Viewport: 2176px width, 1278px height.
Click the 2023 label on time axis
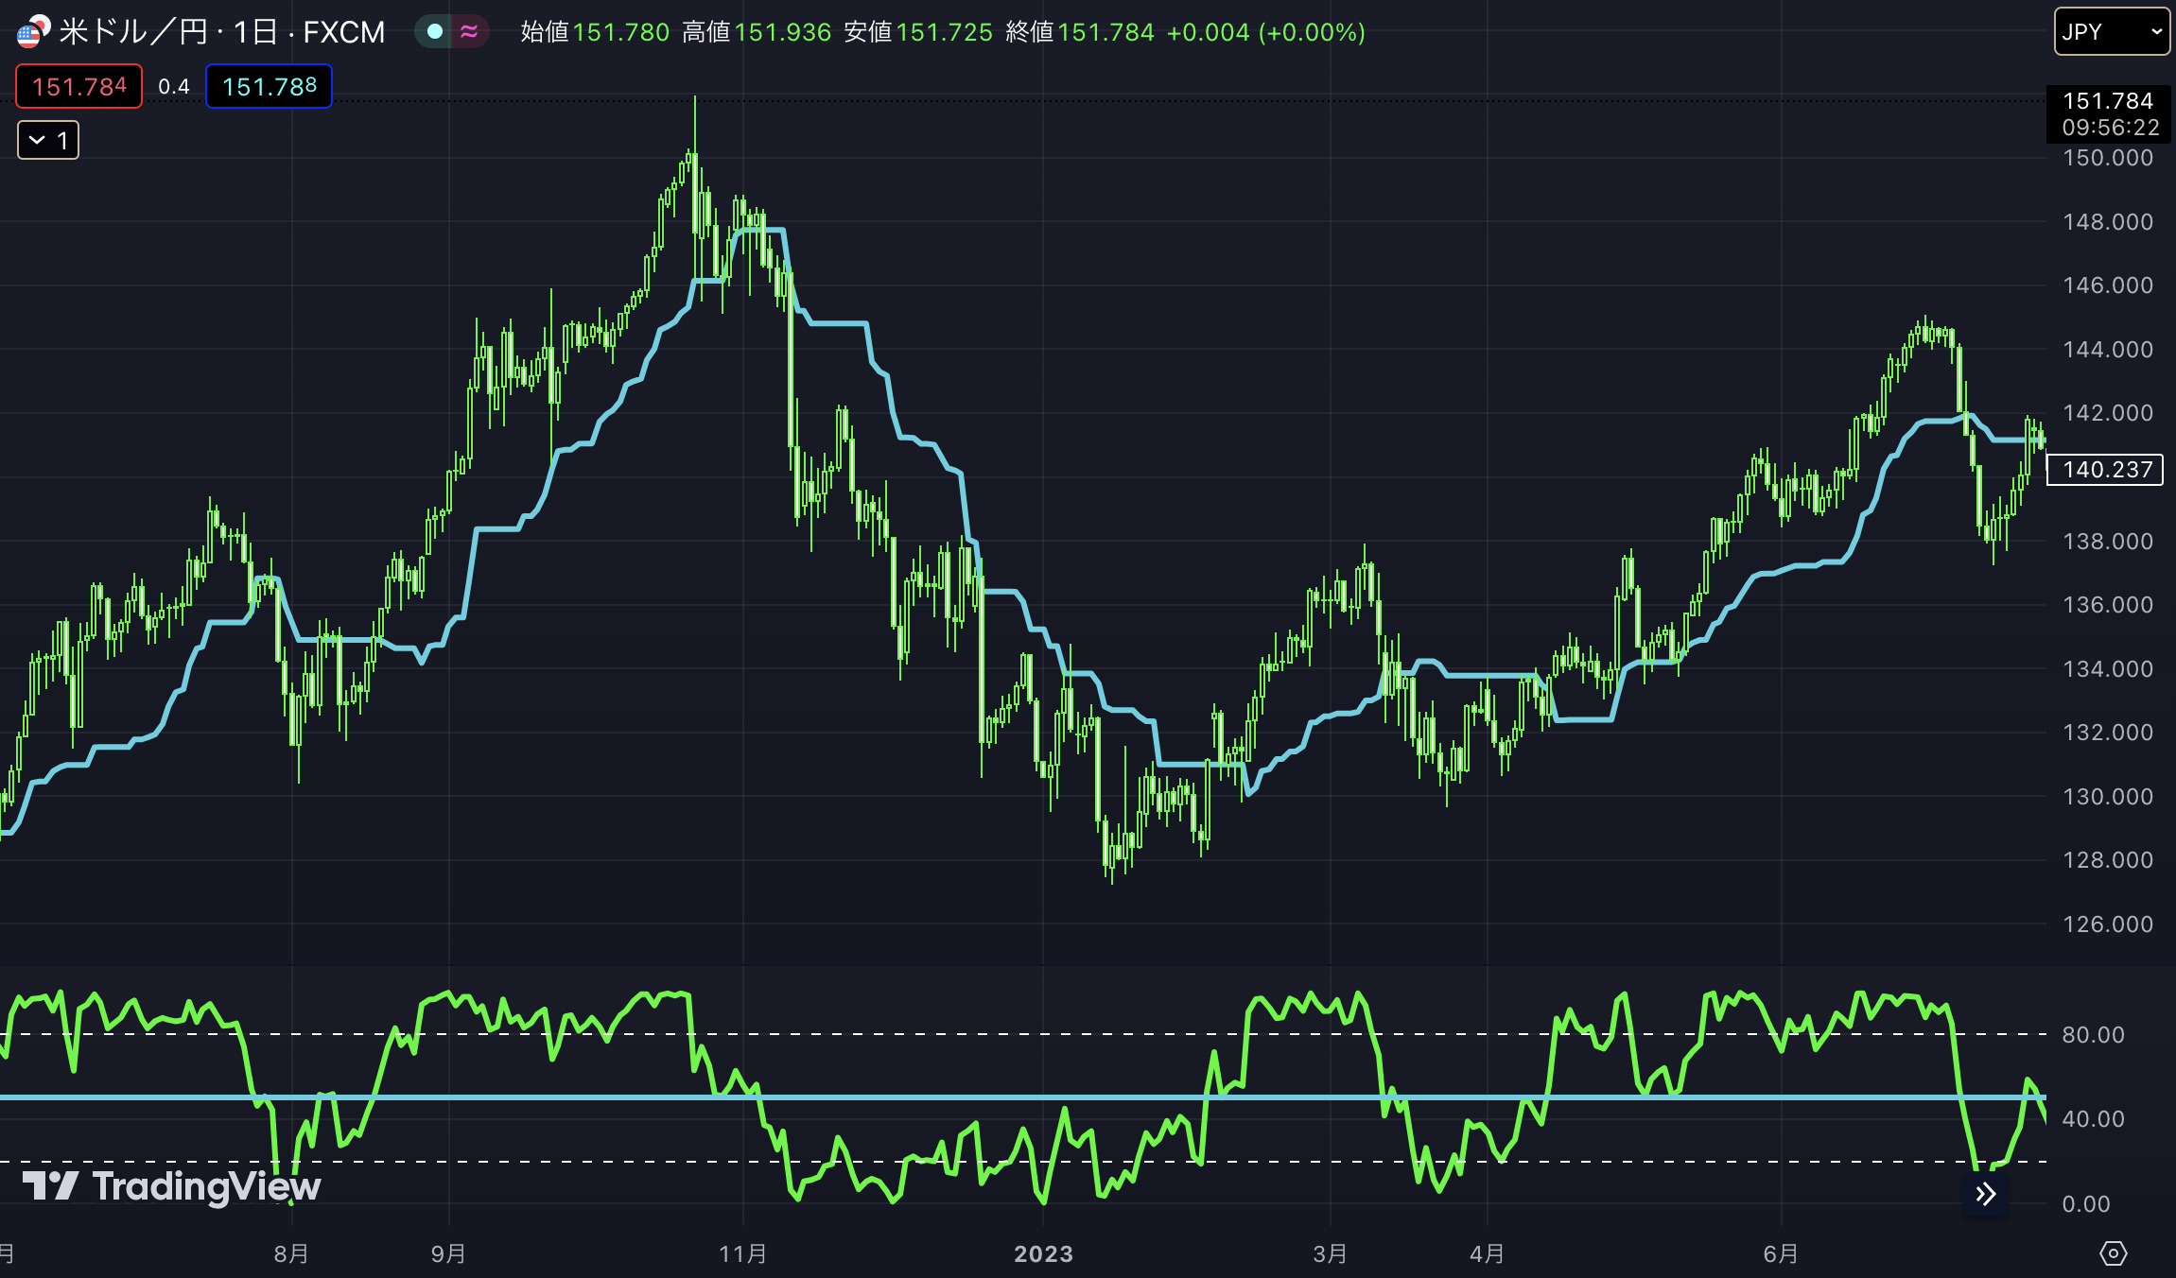[1043, 1253]
